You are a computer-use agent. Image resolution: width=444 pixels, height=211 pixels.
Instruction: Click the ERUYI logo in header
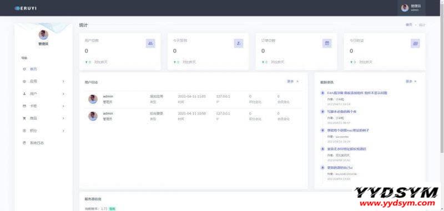26,8
